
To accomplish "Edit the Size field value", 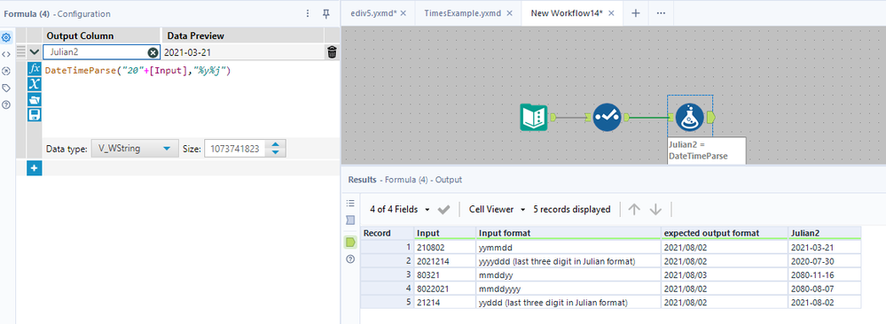I will tap(236, 149).
